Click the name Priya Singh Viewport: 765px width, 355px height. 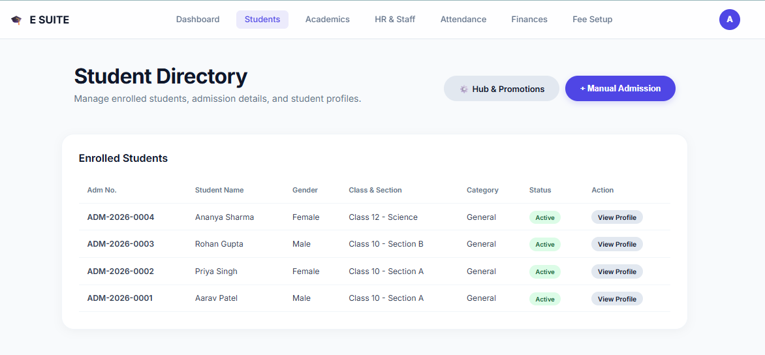point(216,271)
